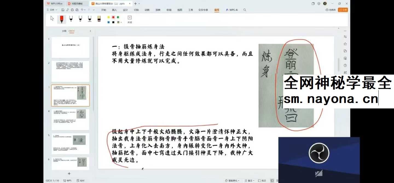Screen dimensions: 394x183
Task: Select slide 2 thumbnail
Action: click(70, 72)
